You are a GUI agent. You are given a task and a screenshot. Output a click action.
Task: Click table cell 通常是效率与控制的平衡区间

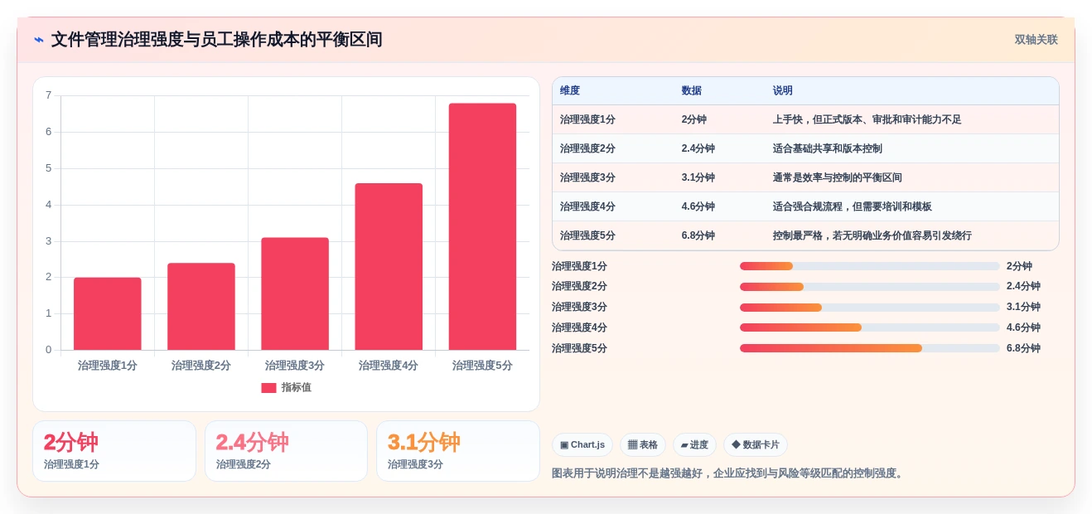[x=838, y=177]
